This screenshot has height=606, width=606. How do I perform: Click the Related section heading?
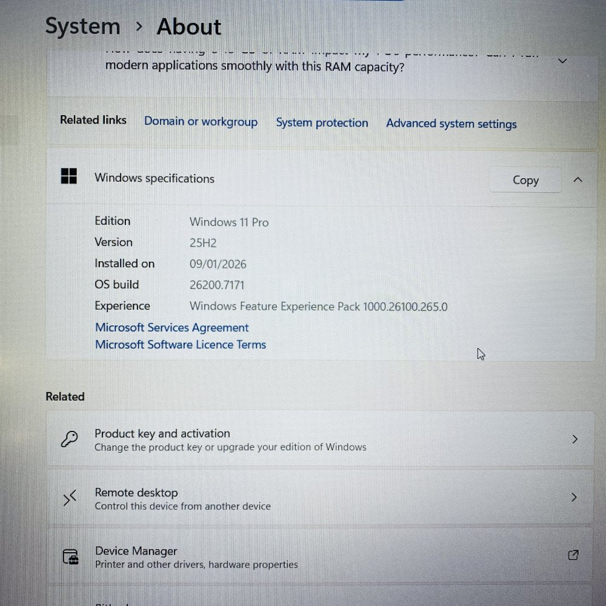(65, 396)
